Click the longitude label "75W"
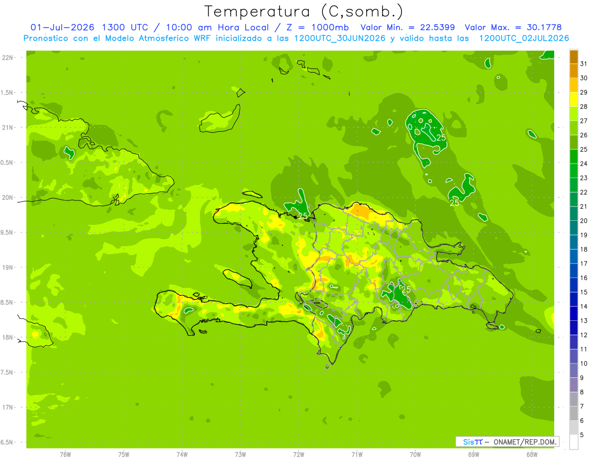597x461 pixels. [x=124, y=455]
